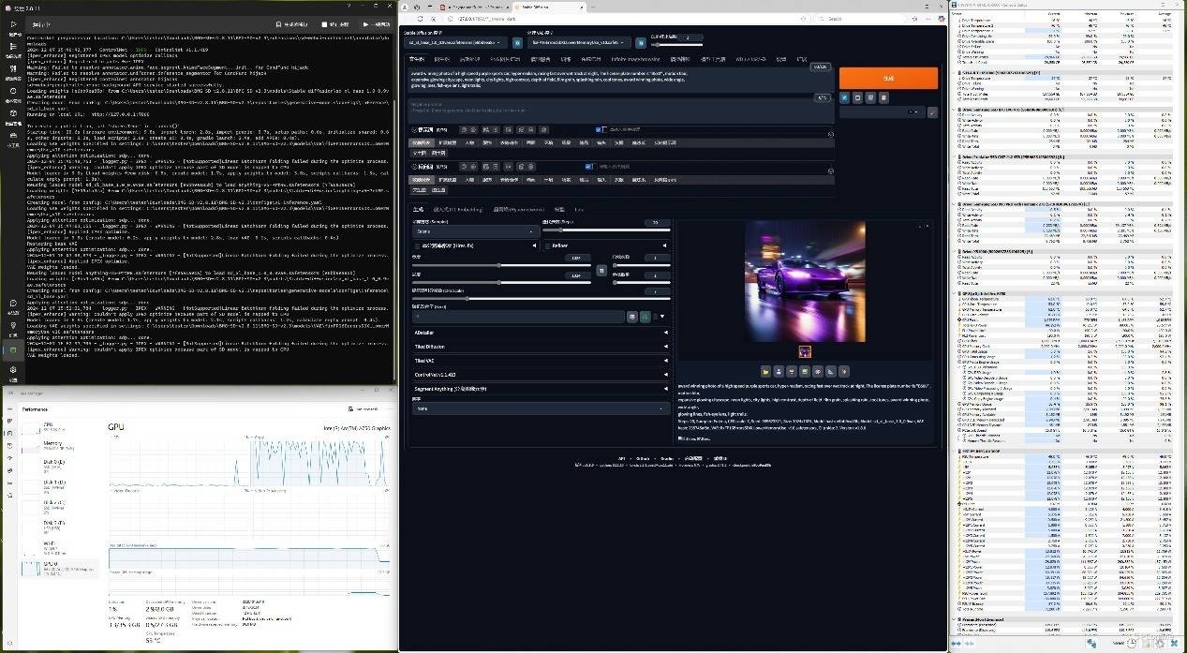Switch to the Infinite image browsing tab
The height and width of the screenshot is (653, 1187).
636,59
